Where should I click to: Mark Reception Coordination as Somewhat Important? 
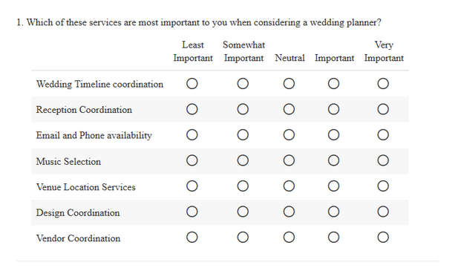click(x=243, y=109)
